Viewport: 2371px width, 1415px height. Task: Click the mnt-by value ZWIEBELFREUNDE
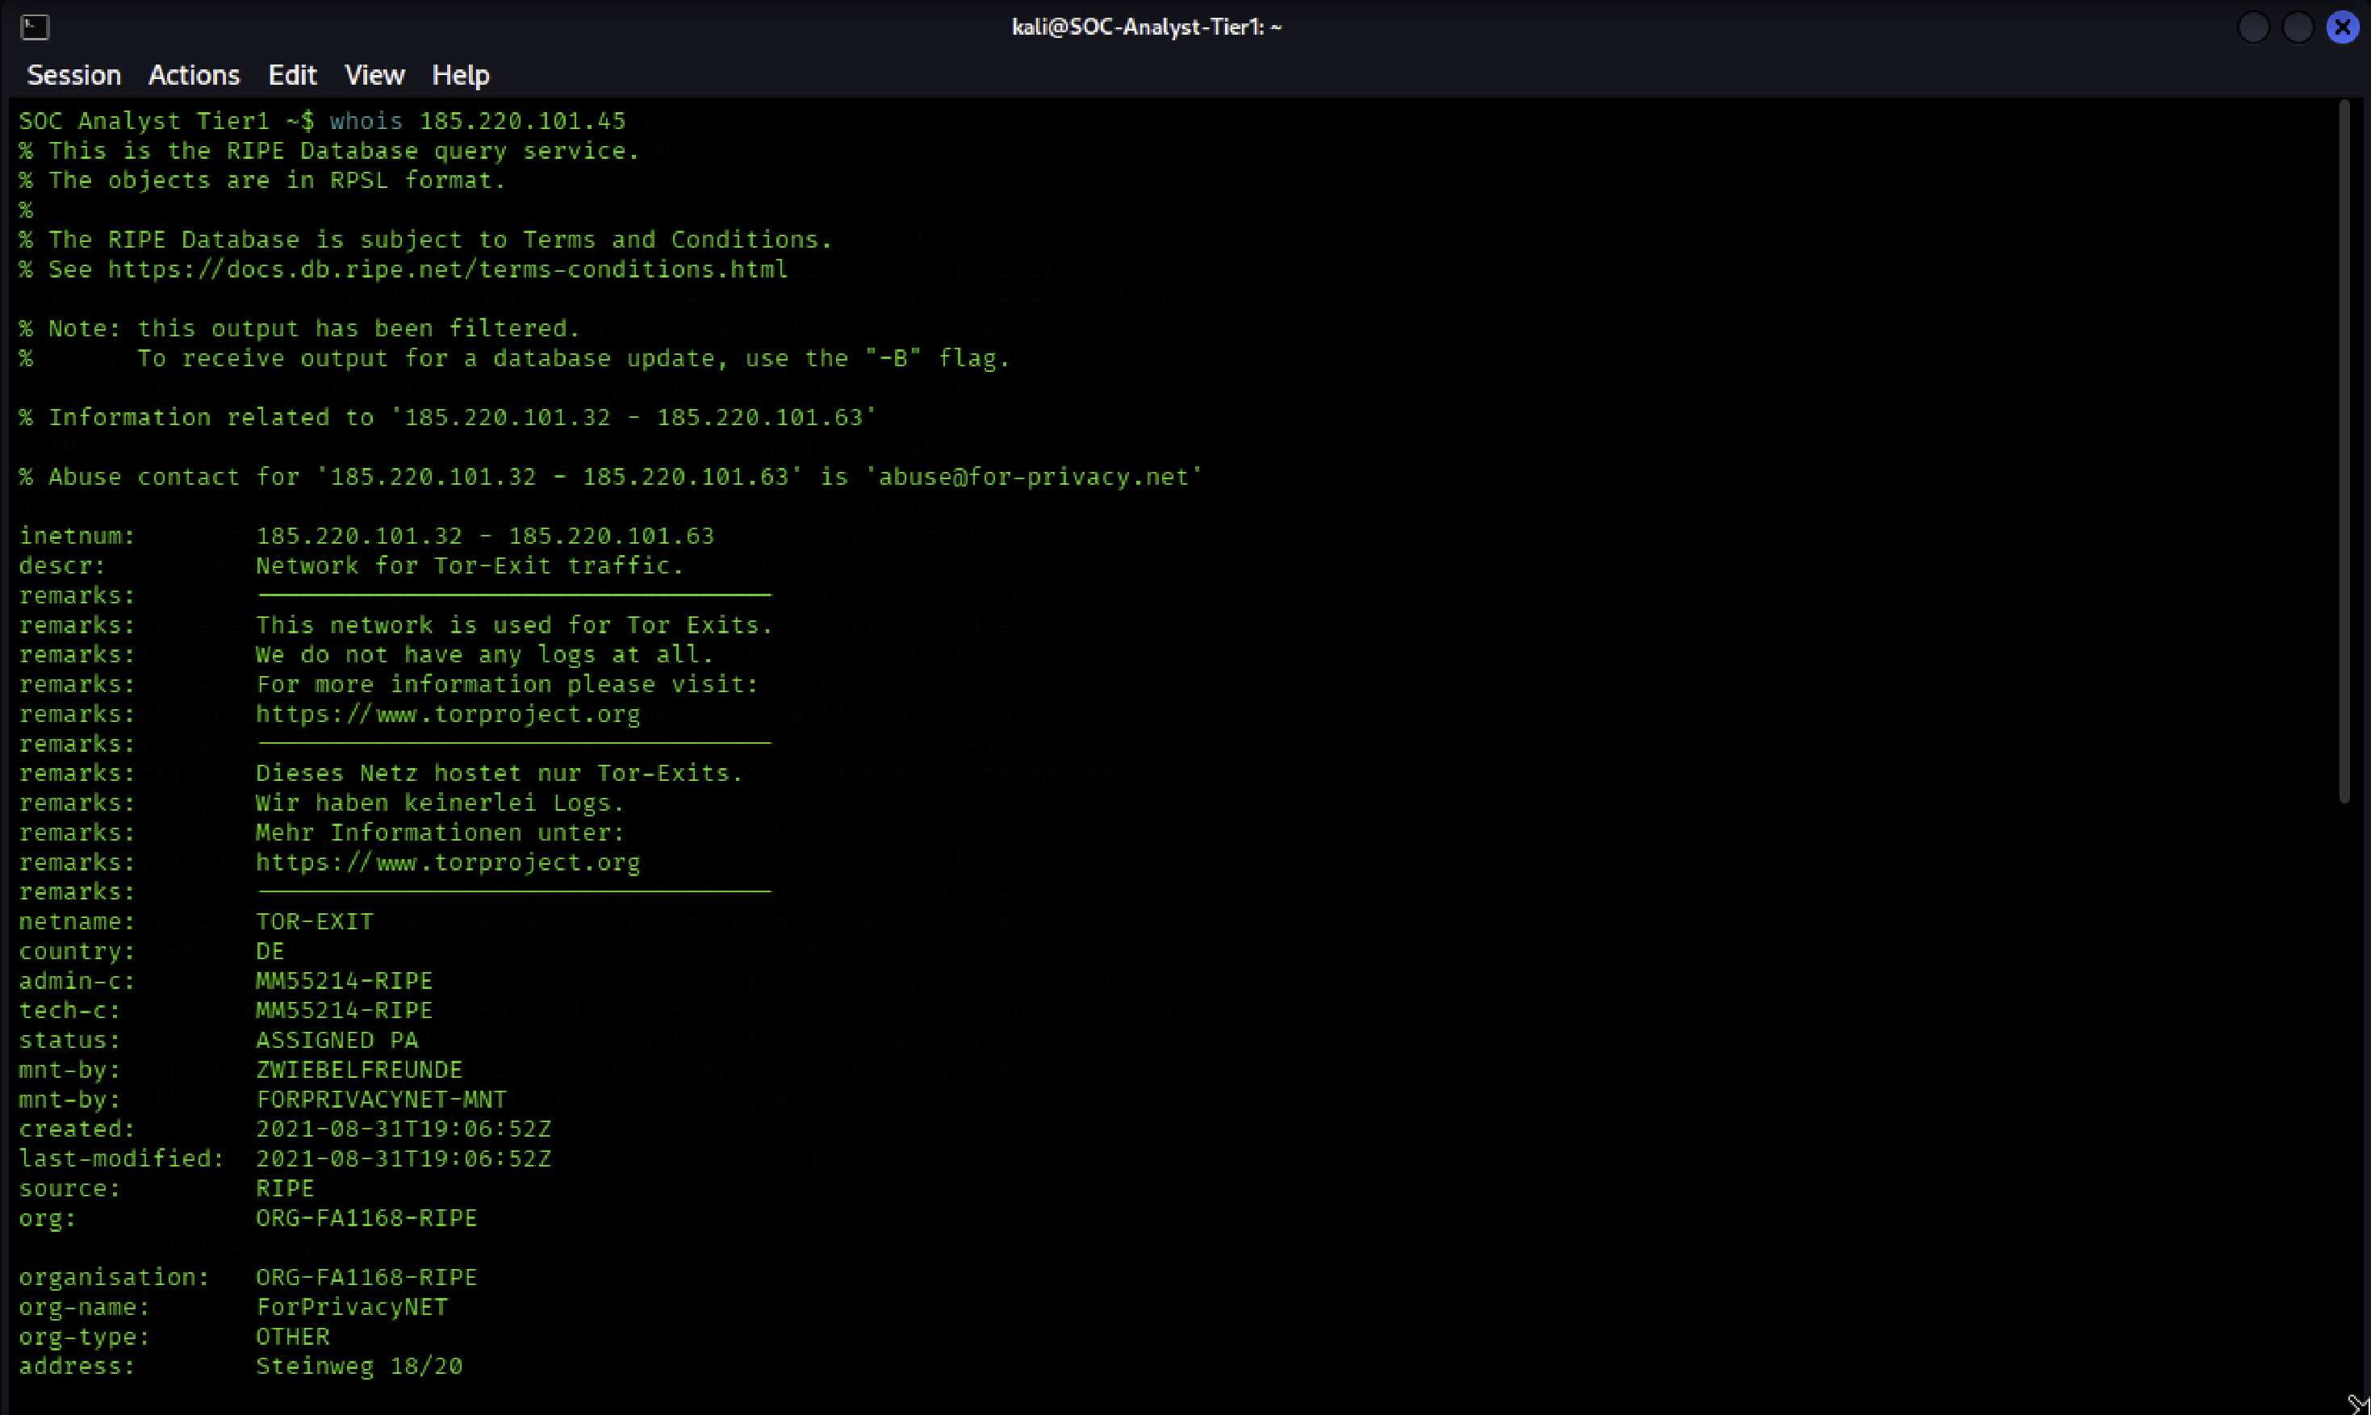(x=360, y=1070)
